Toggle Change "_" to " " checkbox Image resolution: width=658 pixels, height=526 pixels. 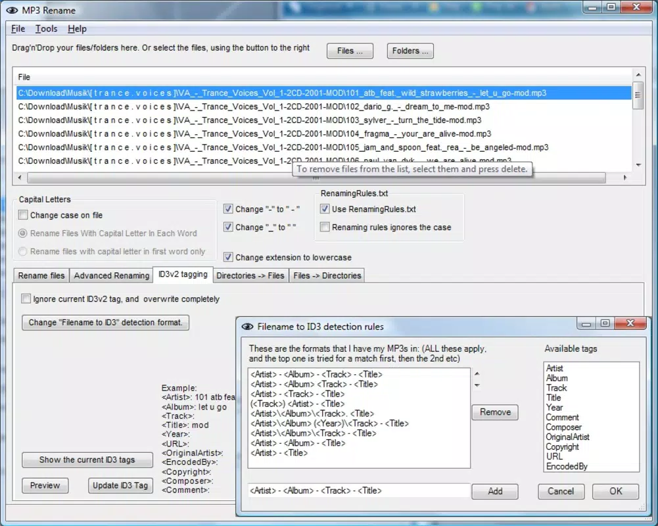pos(228,227)
